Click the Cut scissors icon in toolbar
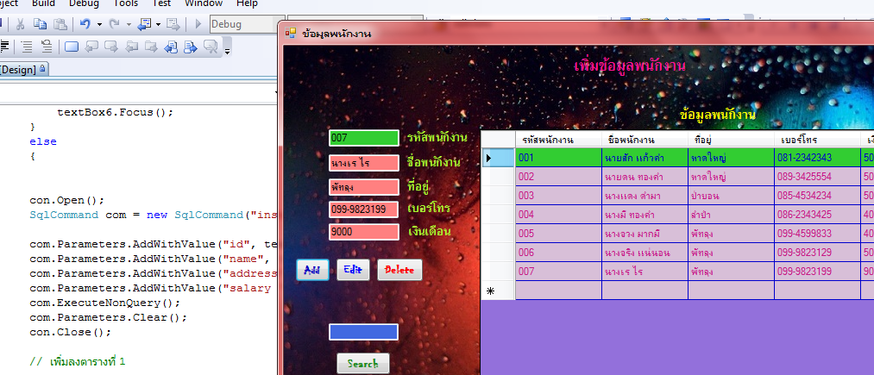874x375 pixels. [x=20, y=24]
